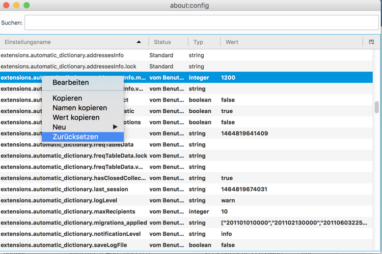Expand the Neu submenu arrow
The image size is (382, 254).
[115, 127]
